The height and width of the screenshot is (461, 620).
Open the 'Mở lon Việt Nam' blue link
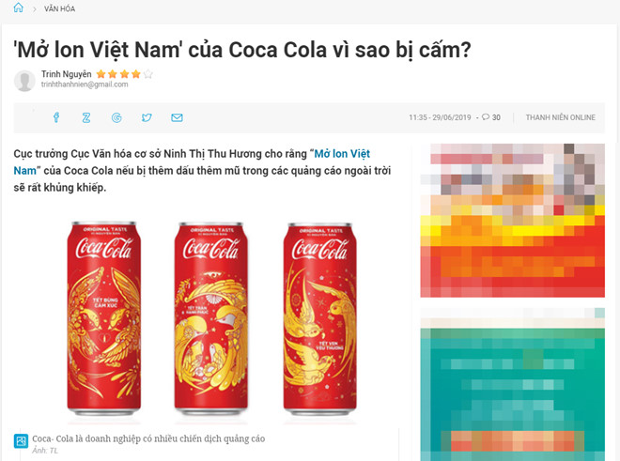pyautogui.click(x=192, y=162)
